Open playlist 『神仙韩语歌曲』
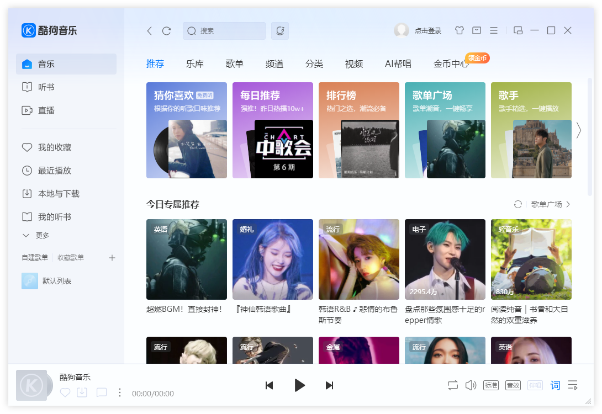 [x=273, y=259]
